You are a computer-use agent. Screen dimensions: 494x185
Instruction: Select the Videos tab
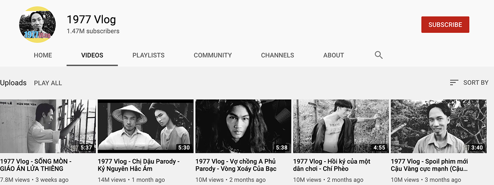coord(92,55)
